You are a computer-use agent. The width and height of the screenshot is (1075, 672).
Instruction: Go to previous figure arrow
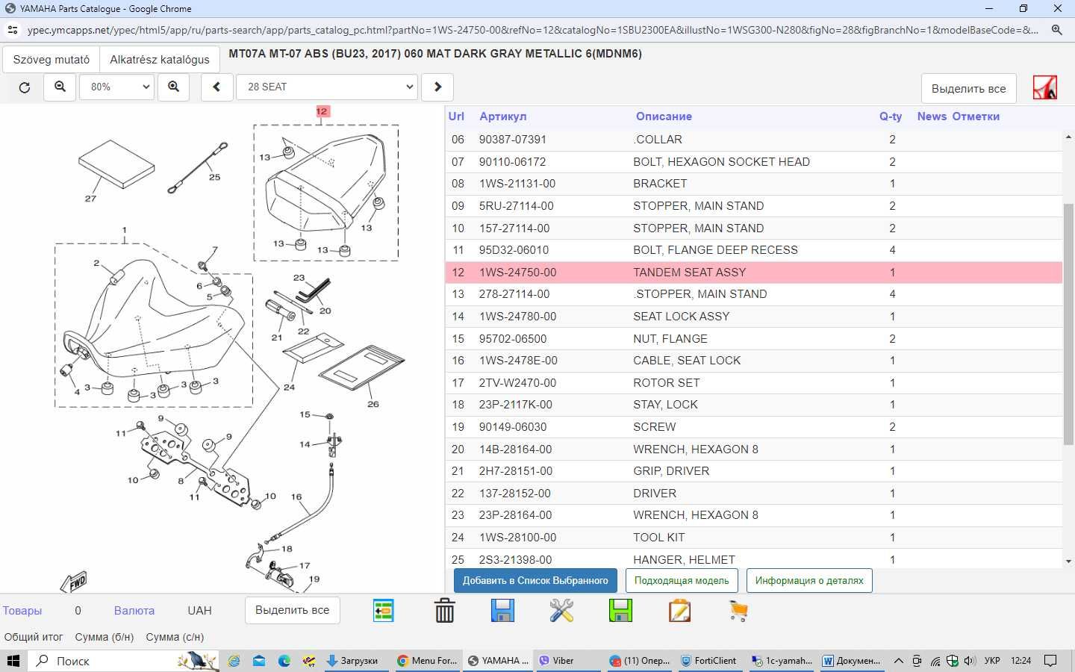[x=216, y=87]
